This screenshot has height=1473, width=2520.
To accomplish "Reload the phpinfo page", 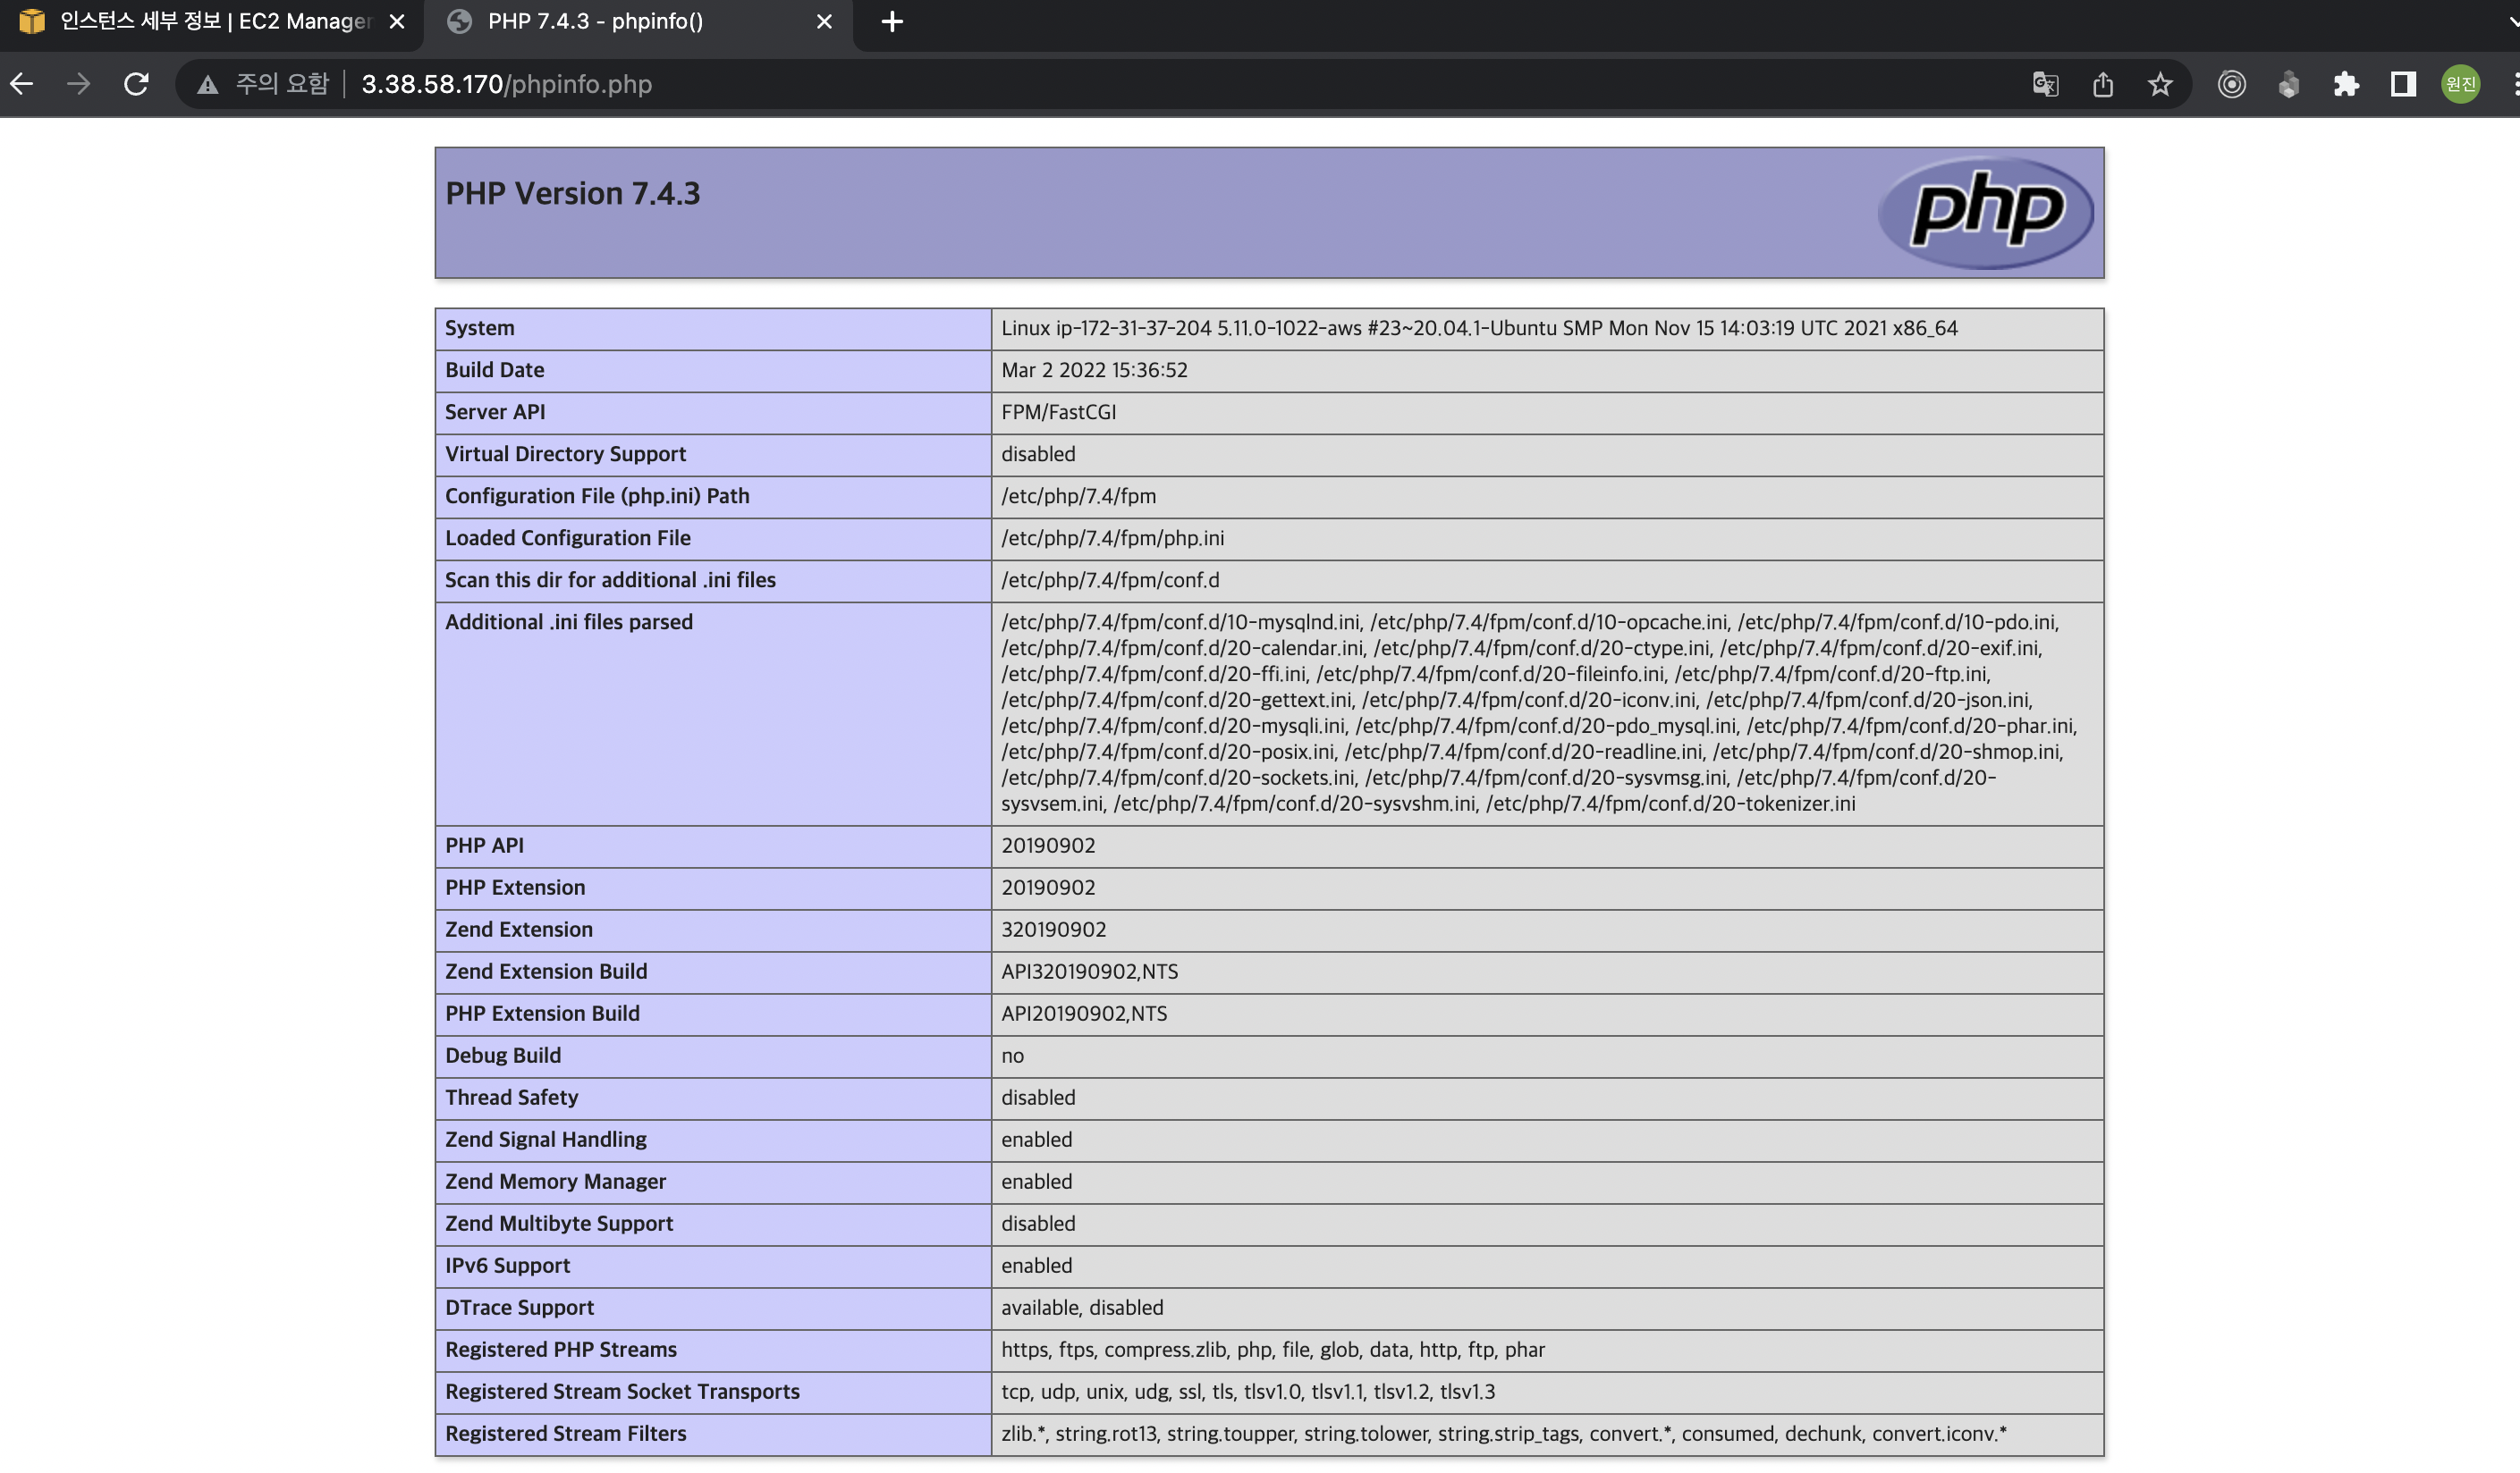I will [136, 84].
